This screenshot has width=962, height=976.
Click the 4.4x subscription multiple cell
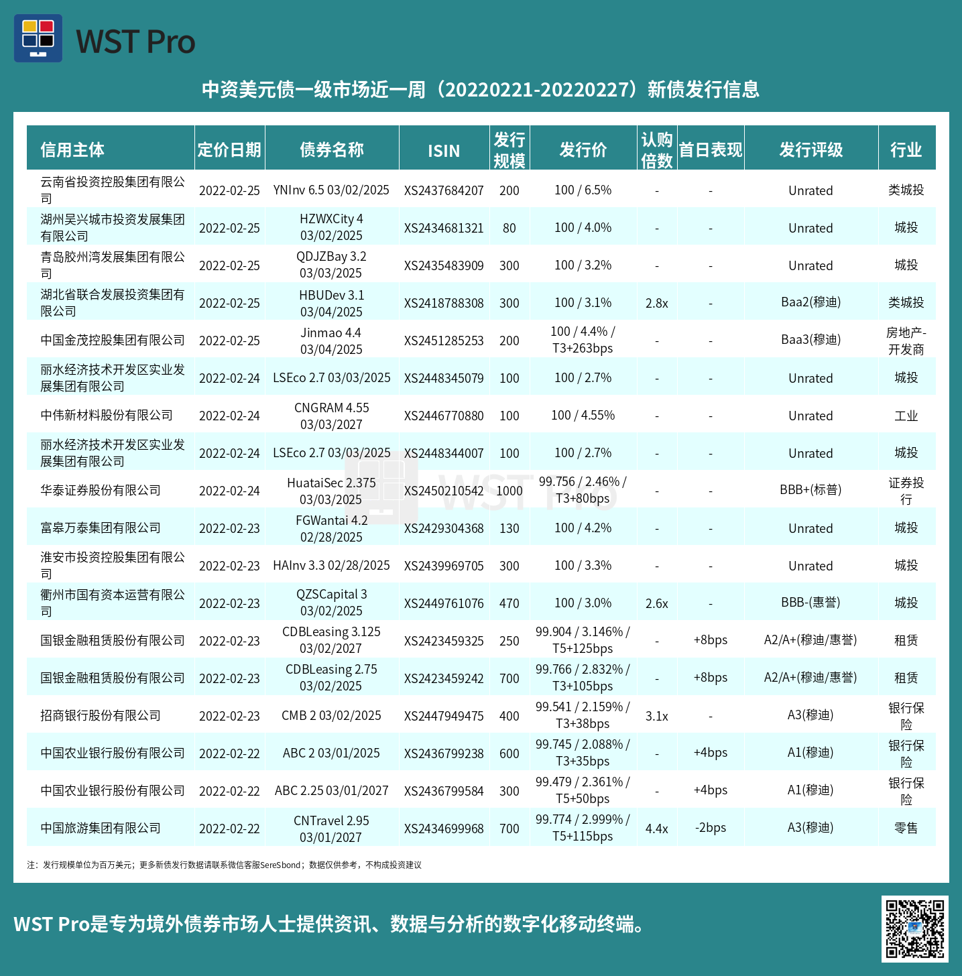click(x=657, y=829)
